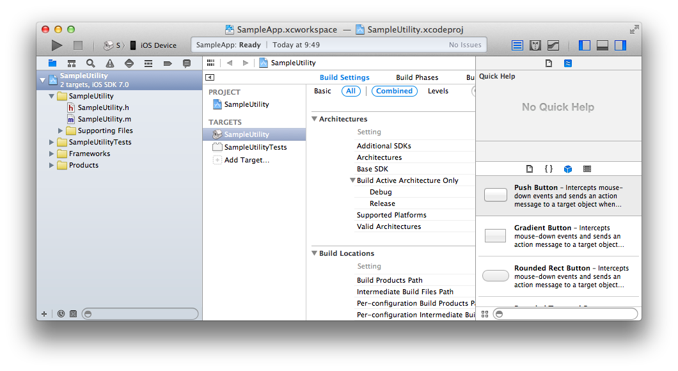The height and width of the screenshot is (371, 678).
Task: Expand the Supporting Files folder
Action: coord(61,130)
